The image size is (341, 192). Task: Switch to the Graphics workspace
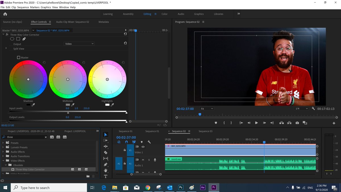199,14
